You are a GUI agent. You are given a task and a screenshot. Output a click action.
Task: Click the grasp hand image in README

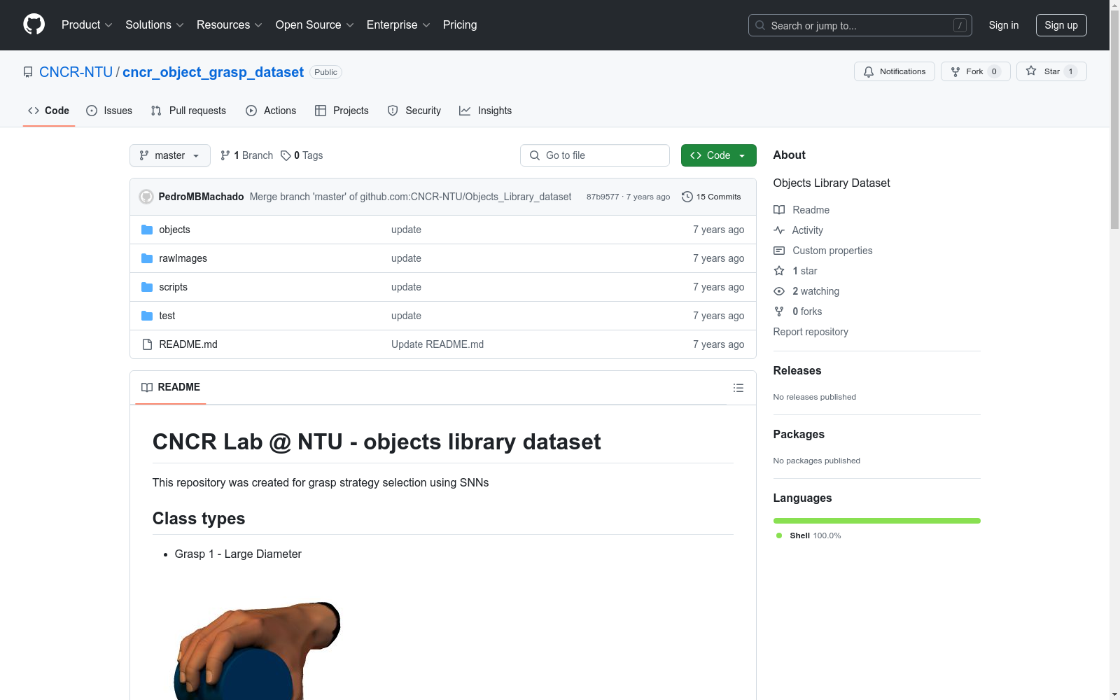click(x=257, y=650)
